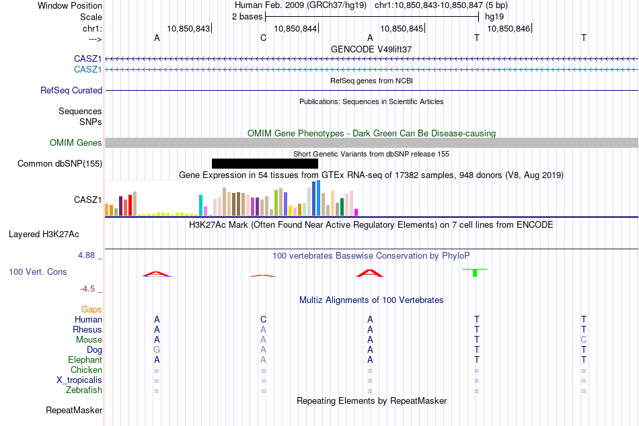Click Gene Expression in 54 tissues title
This screenshot has height=426, width=639.
tap(371, 175)
